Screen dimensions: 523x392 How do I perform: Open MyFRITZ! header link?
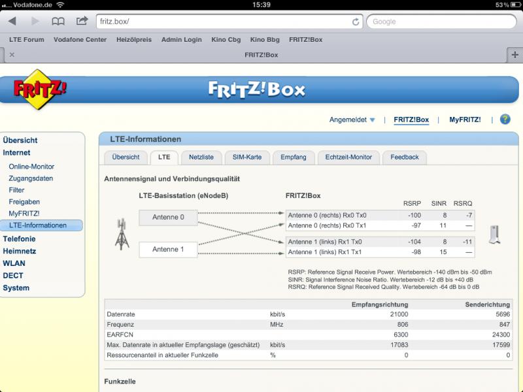465,120
